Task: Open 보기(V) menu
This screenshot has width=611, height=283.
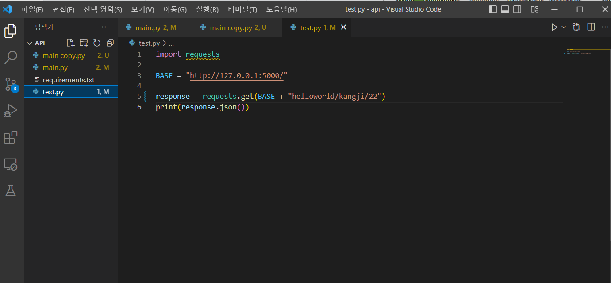Action: pos(143,9)
